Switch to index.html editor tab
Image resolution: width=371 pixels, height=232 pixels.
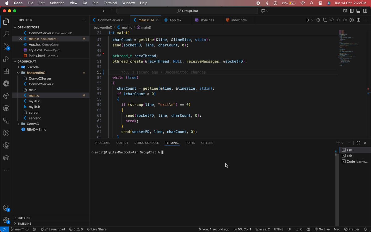(239, 20)
